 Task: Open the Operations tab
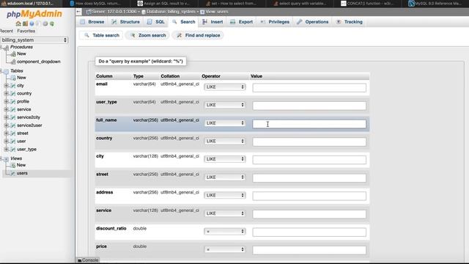313,22
